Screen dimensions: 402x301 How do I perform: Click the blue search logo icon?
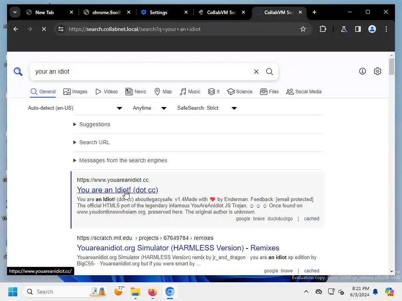(18, 72)
